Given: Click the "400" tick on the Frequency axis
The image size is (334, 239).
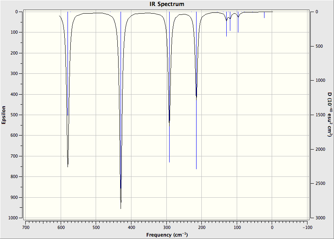Looking at the screenshot, I should pyautogui.click(x=131, y=227).
